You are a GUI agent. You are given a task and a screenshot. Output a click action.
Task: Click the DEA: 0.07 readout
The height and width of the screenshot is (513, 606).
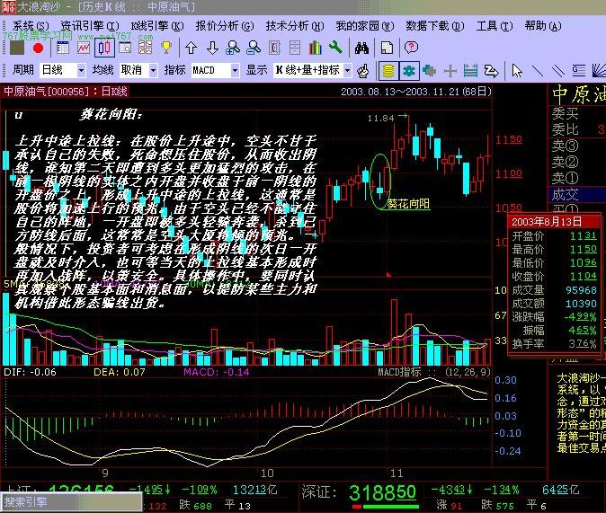(x=120, y=372)
